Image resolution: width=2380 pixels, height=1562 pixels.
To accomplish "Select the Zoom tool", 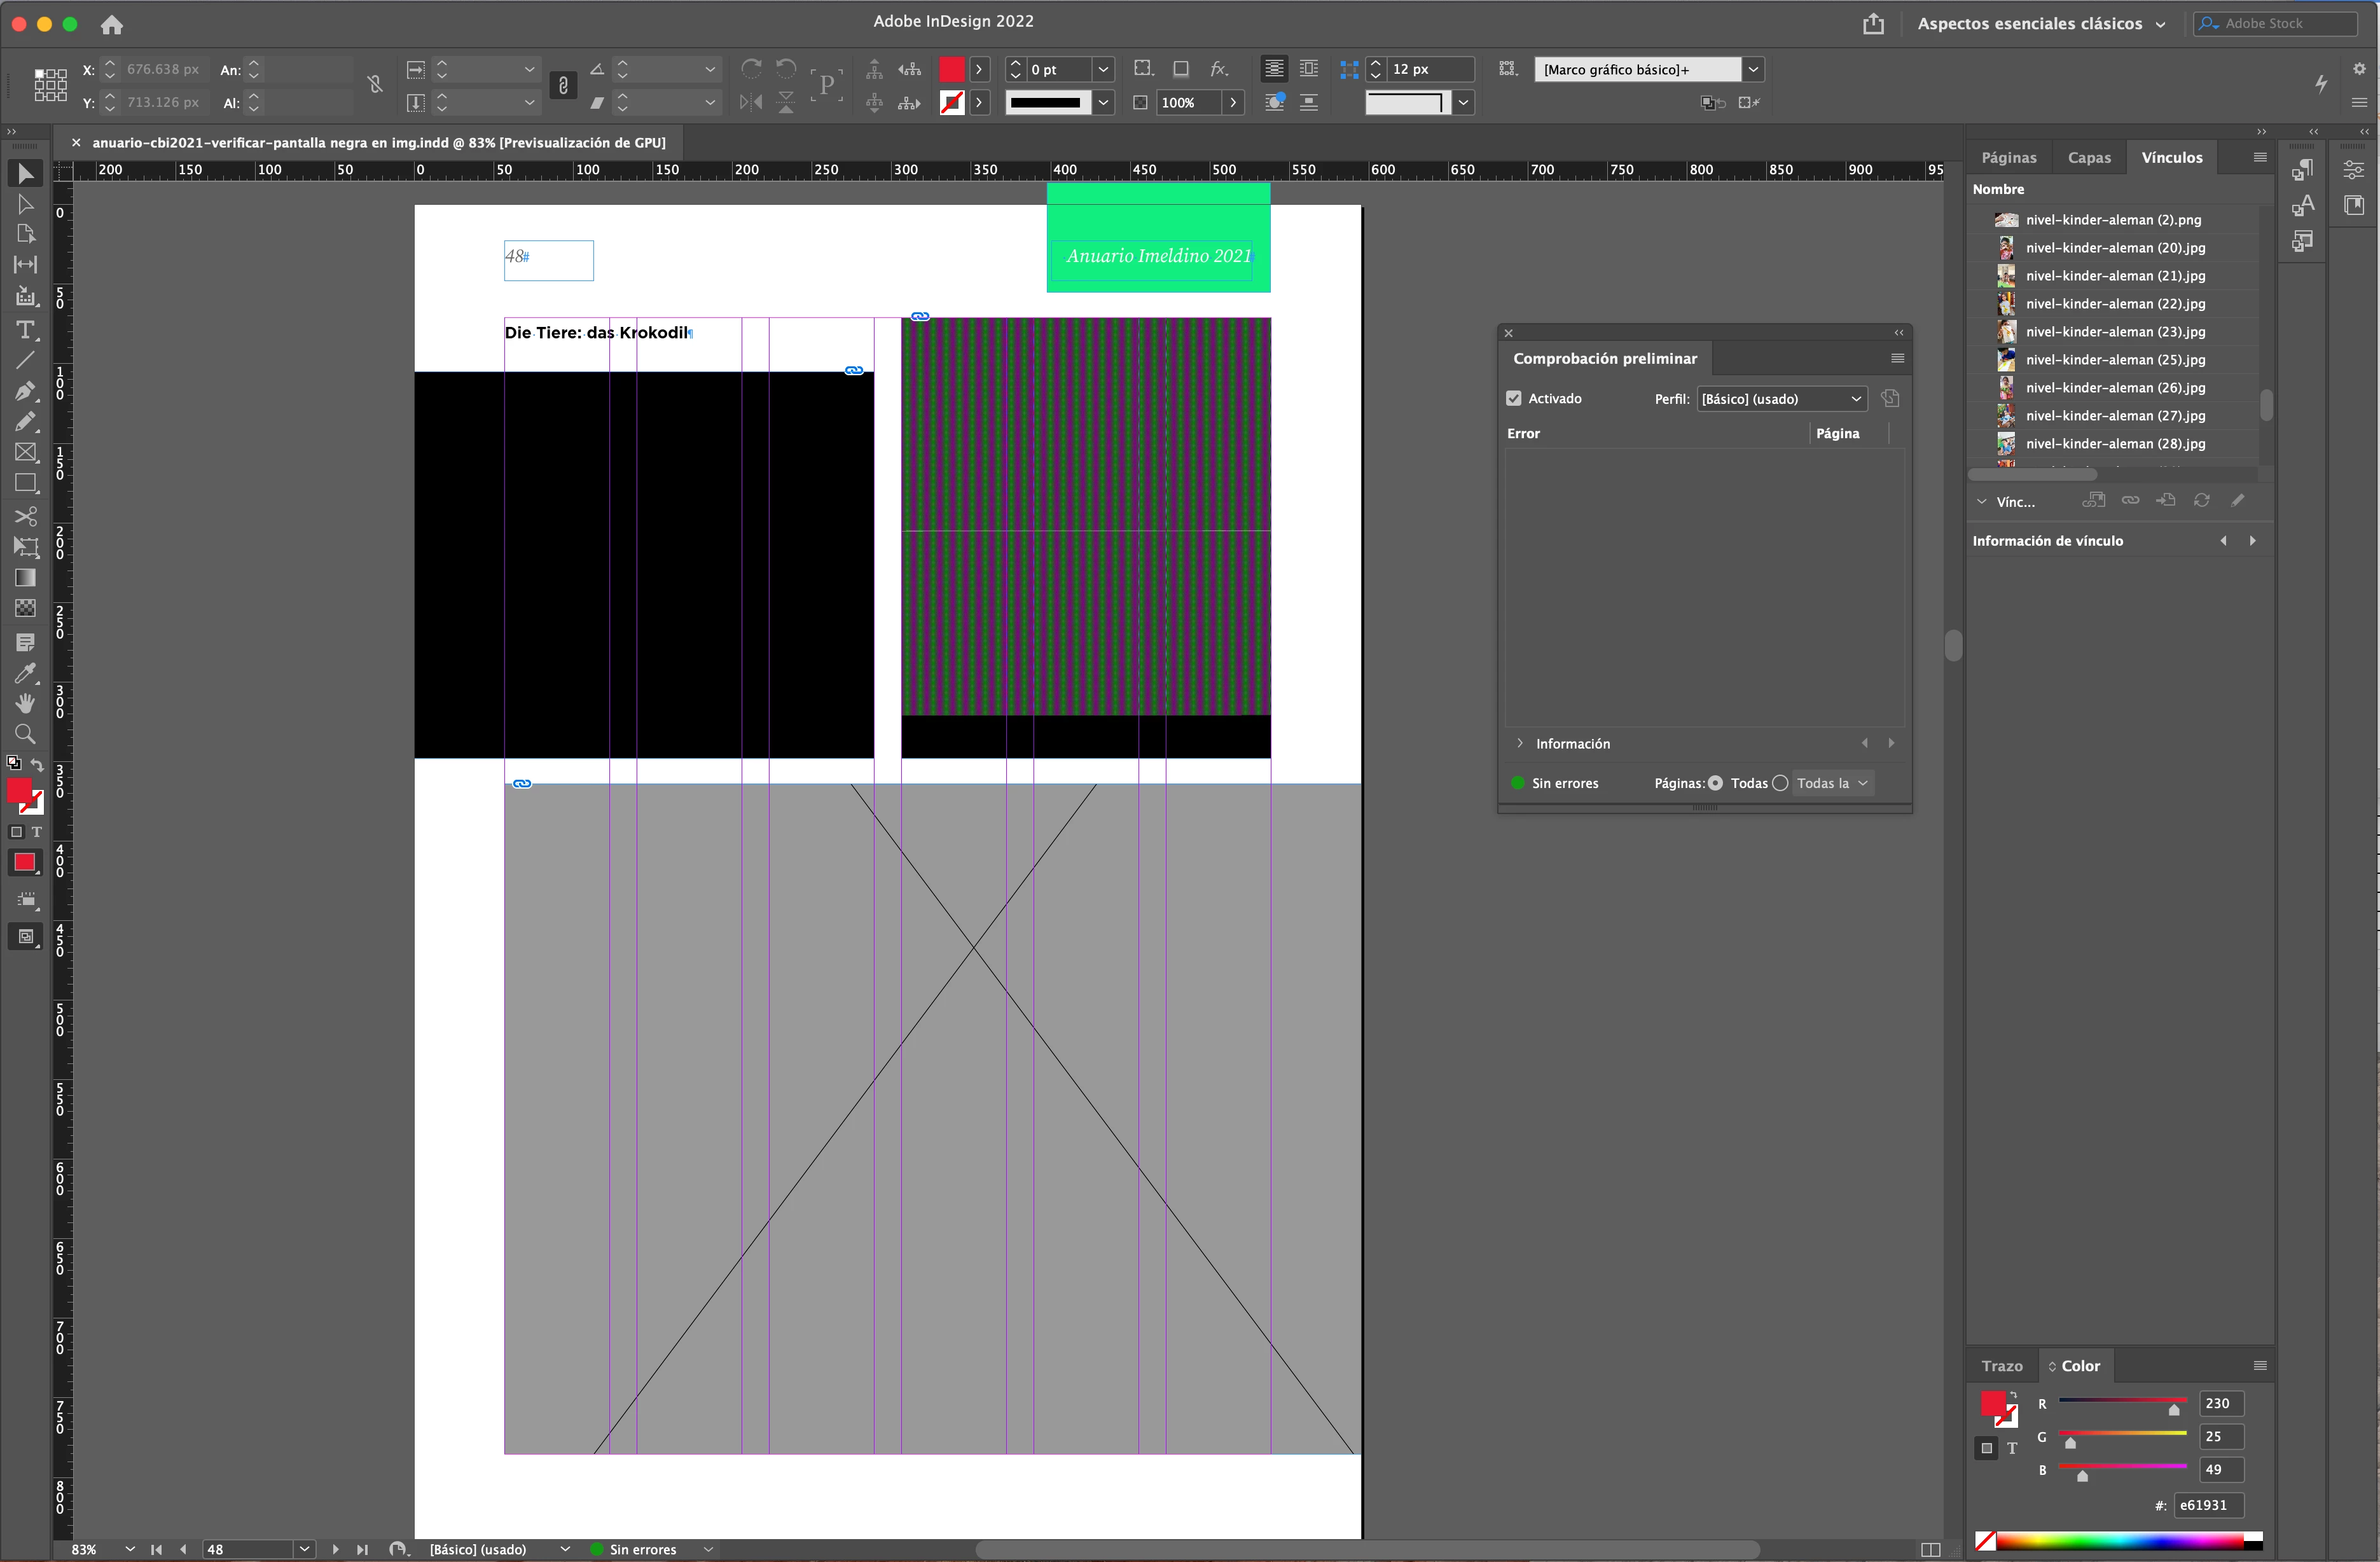I will click(25, 733).
